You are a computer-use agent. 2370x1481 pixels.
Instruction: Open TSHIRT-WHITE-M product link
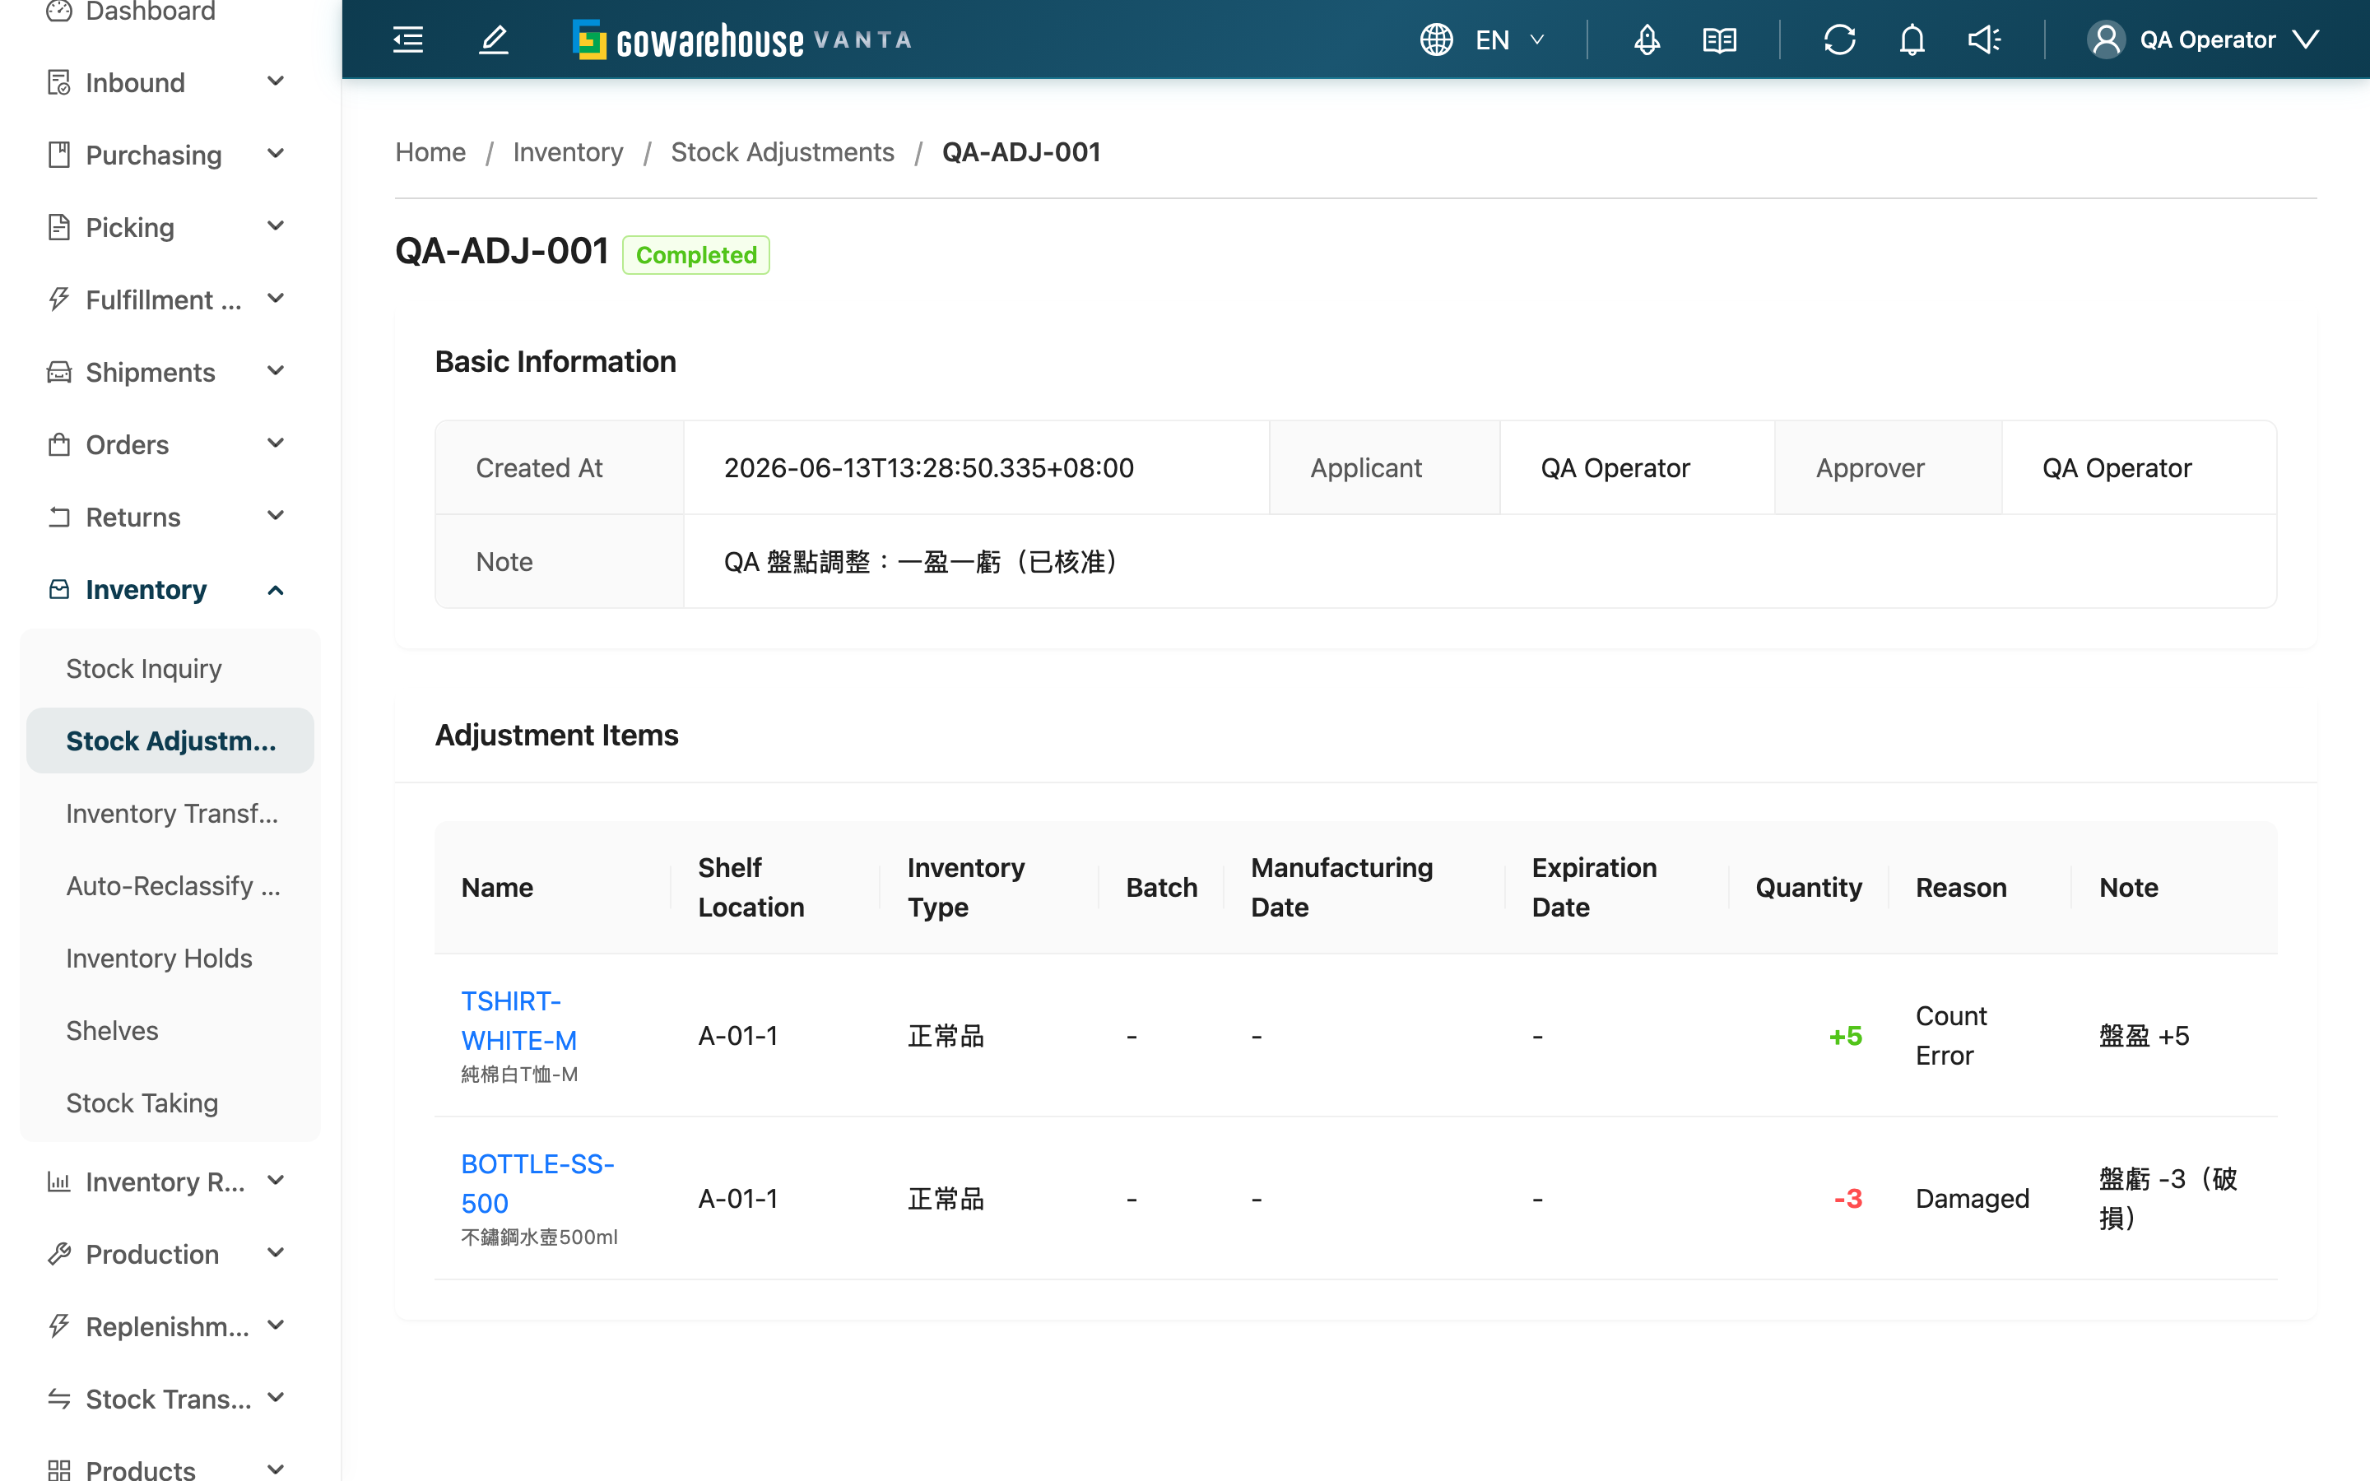coord(519,1020)
